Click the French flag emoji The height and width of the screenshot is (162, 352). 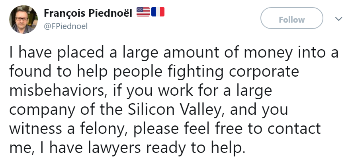point(158,12)
